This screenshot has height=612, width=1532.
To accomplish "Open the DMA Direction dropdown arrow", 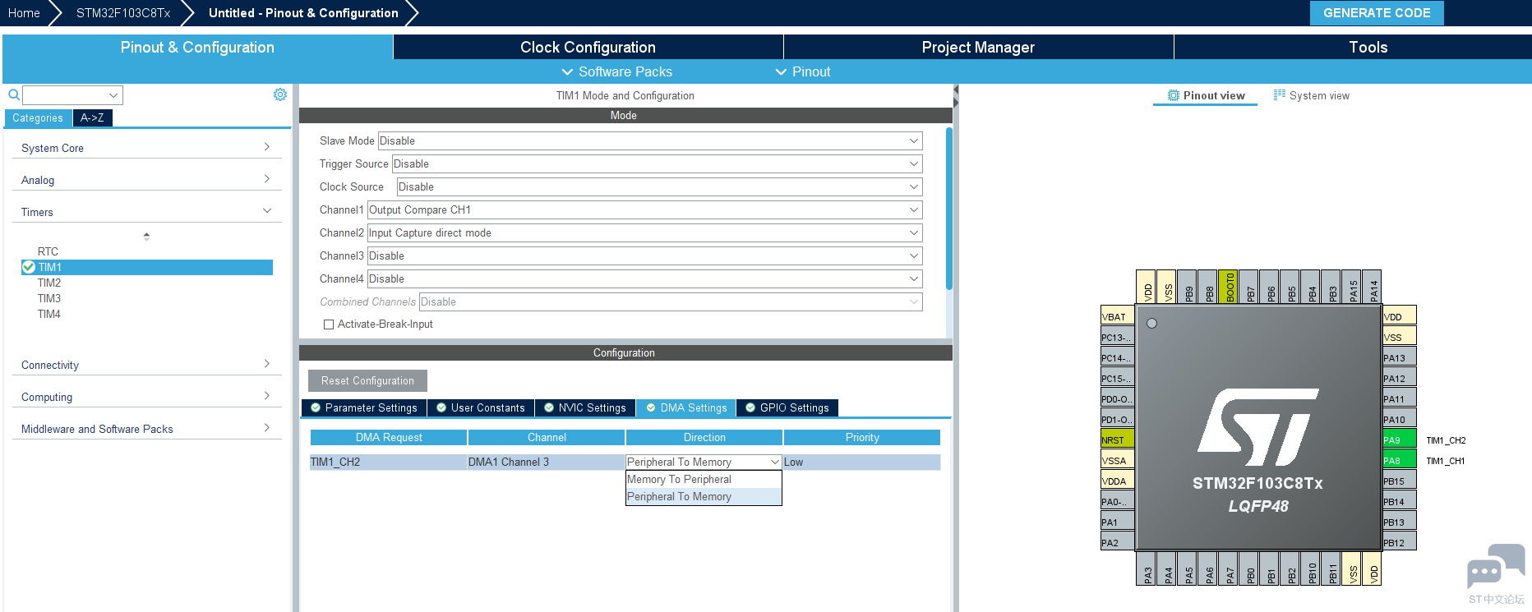I will point(774,462).
